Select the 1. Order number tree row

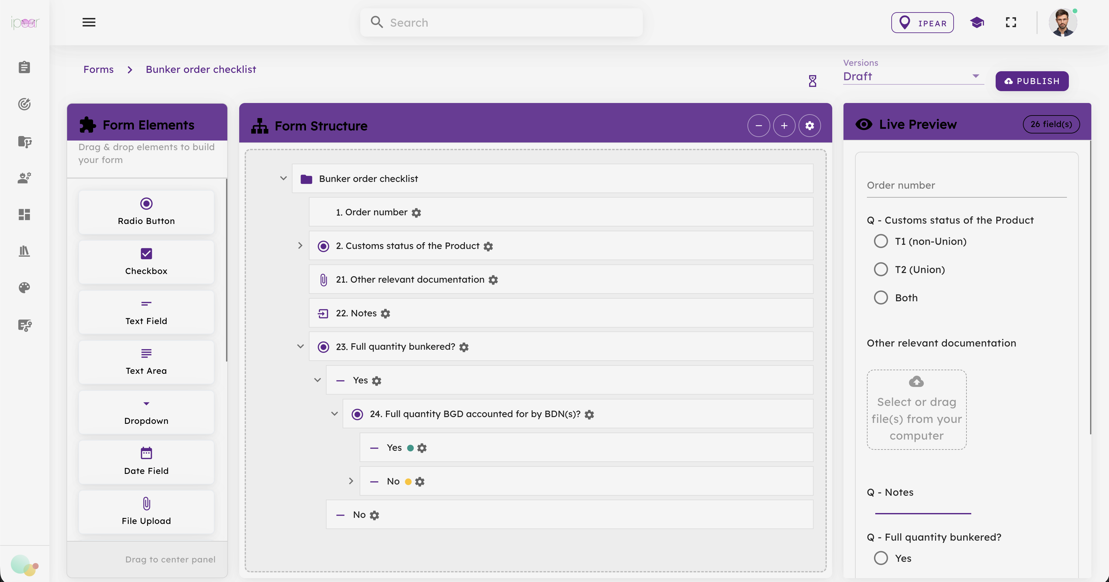tap(561, 212)
